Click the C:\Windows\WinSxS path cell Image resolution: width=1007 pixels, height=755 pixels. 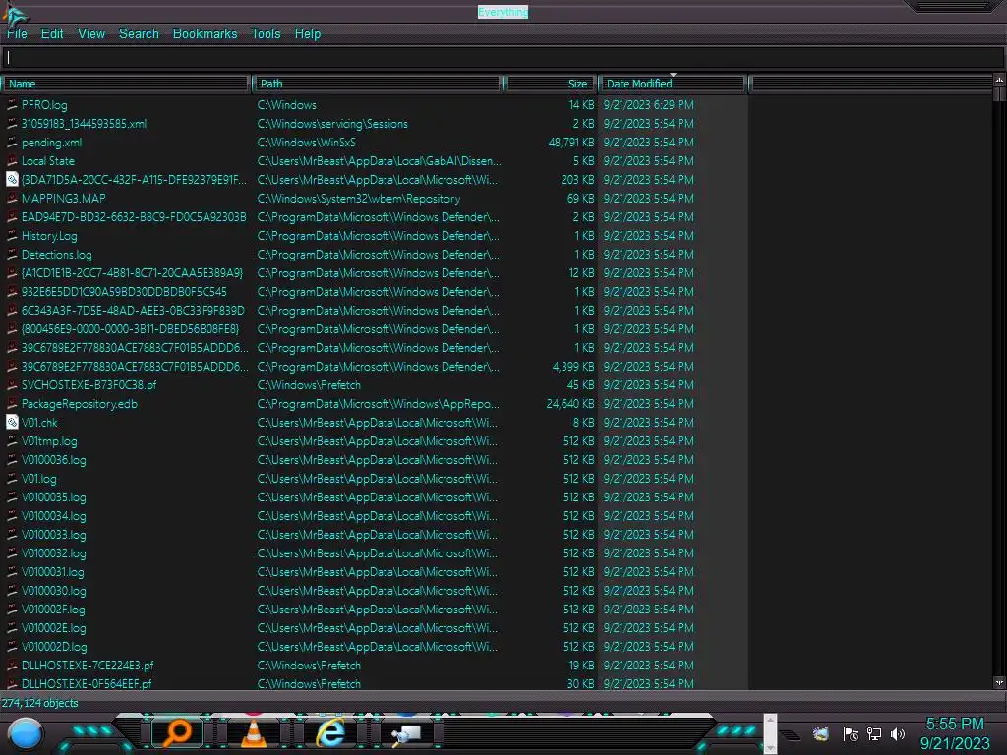point(307,142)
